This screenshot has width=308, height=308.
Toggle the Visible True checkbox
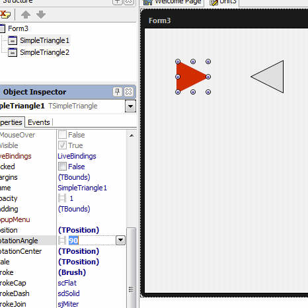(x=62, y=145)
